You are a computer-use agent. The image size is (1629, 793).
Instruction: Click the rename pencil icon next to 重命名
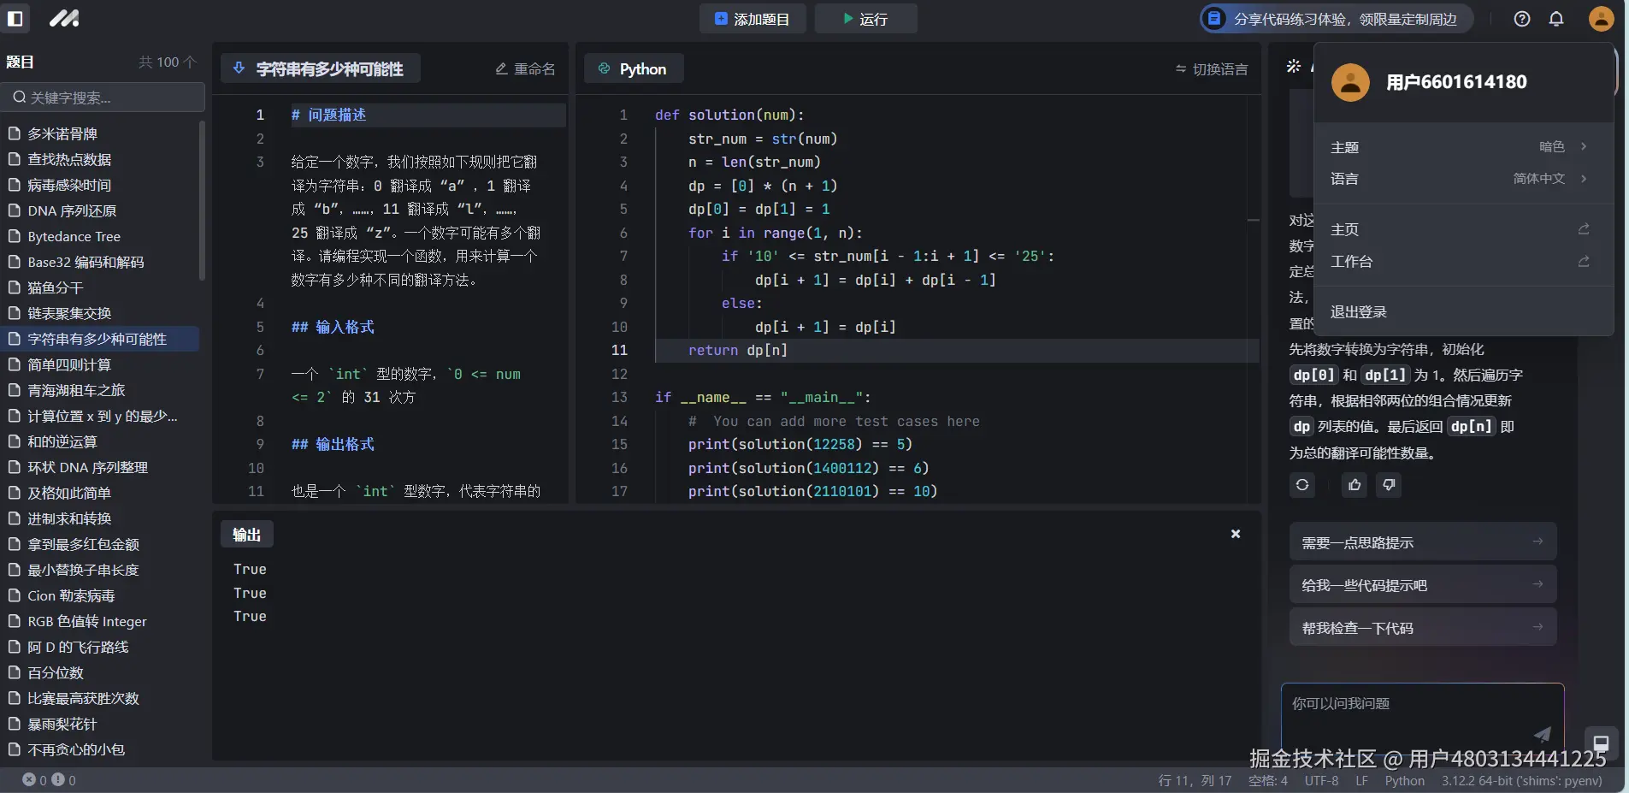click(x=503, y=68)
